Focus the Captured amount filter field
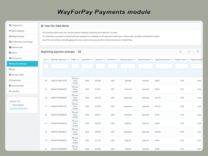Screen dimensions: 208x156 (164, 66)
